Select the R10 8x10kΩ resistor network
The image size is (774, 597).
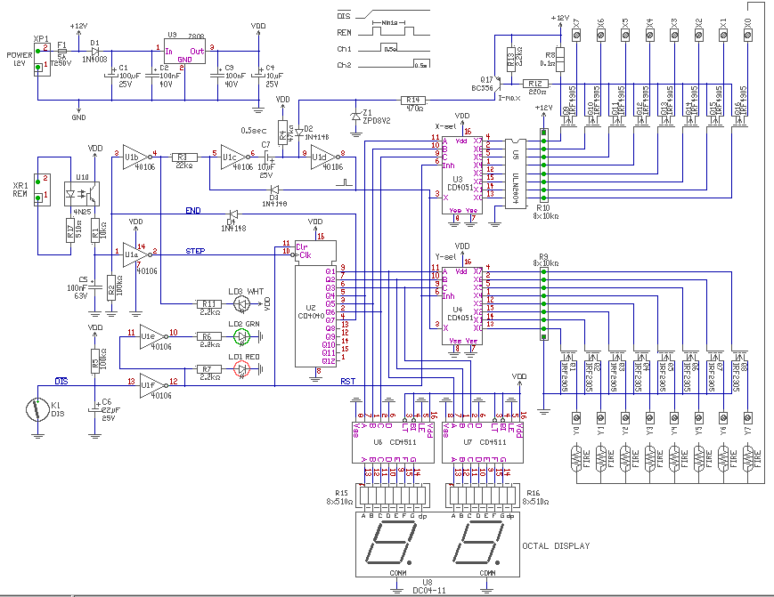[543, 165]
